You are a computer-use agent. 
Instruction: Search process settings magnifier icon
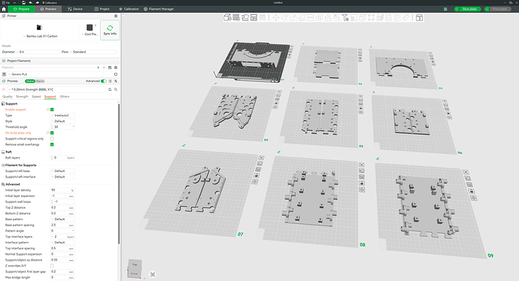tap(116, 89)
